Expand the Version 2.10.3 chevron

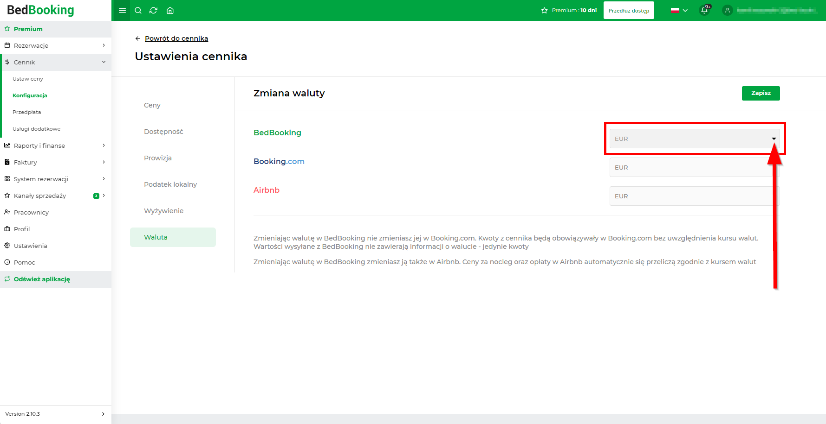[x=103, y=414]
